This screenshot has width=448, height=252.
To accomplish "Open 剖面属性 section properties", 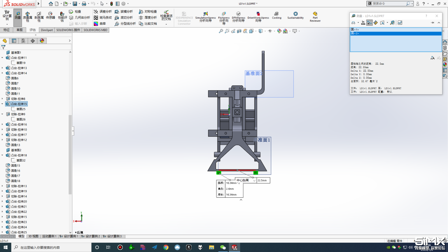I will pyautogui.click(x=39, y=17).
